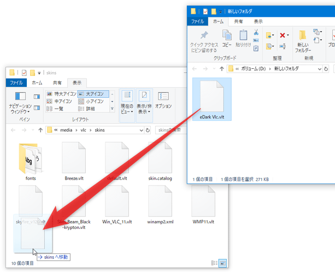The image size is (335, 272).
Task: Click the Copy (コピー) icon
Action: [x=227, y=37]
